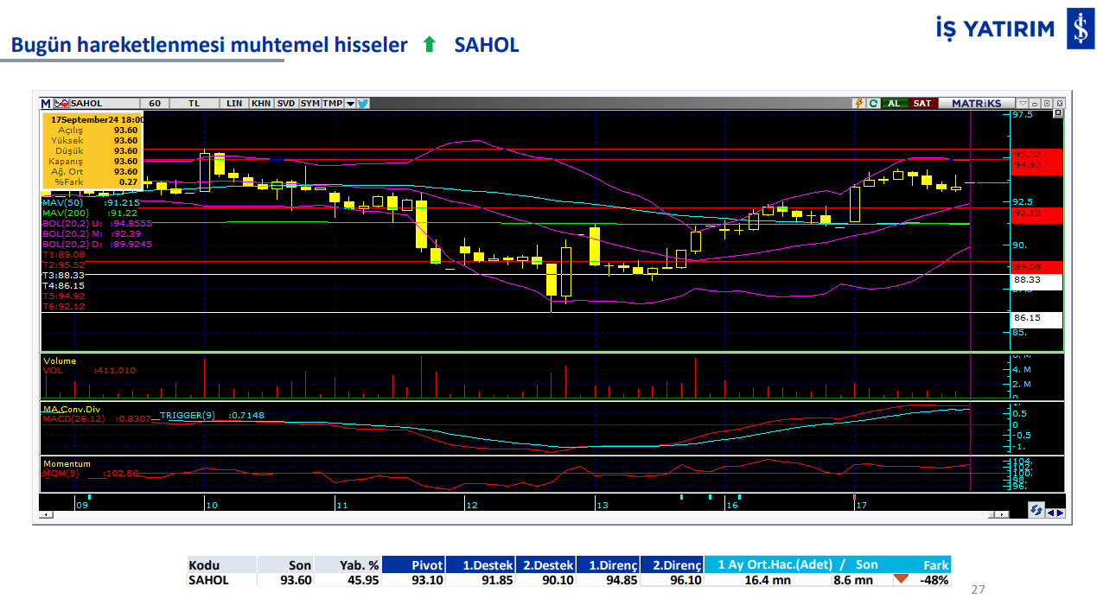Select the TMP toolbar item

[x=333, y=103]
